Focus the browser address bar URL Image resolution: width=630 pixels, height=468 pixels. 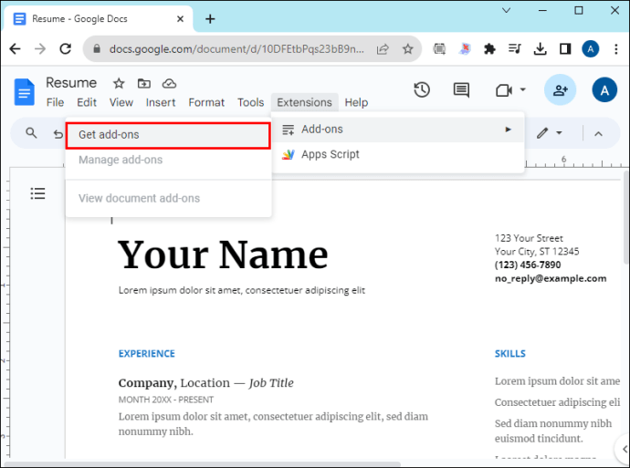pos(236,49)
